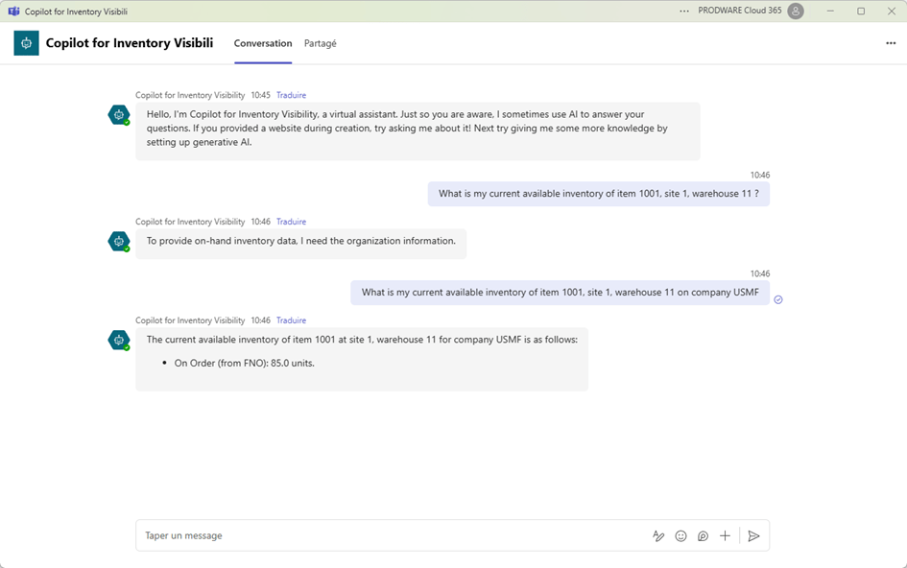Click the 'Taper un message' input field
This screenshot has width=907, height=568.
coord(384,536)
